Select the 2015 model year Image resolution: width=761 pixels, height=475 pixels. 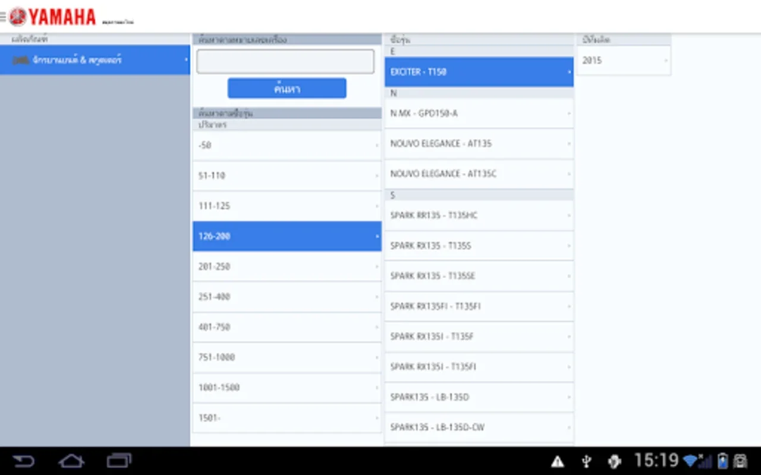pos(624,61)
